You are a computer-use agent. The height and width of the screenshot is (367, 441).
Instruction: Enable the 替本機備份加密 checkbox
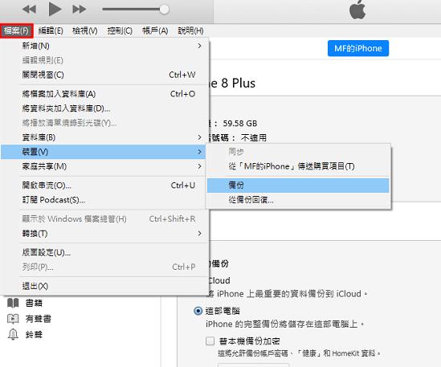pos(210,341)
